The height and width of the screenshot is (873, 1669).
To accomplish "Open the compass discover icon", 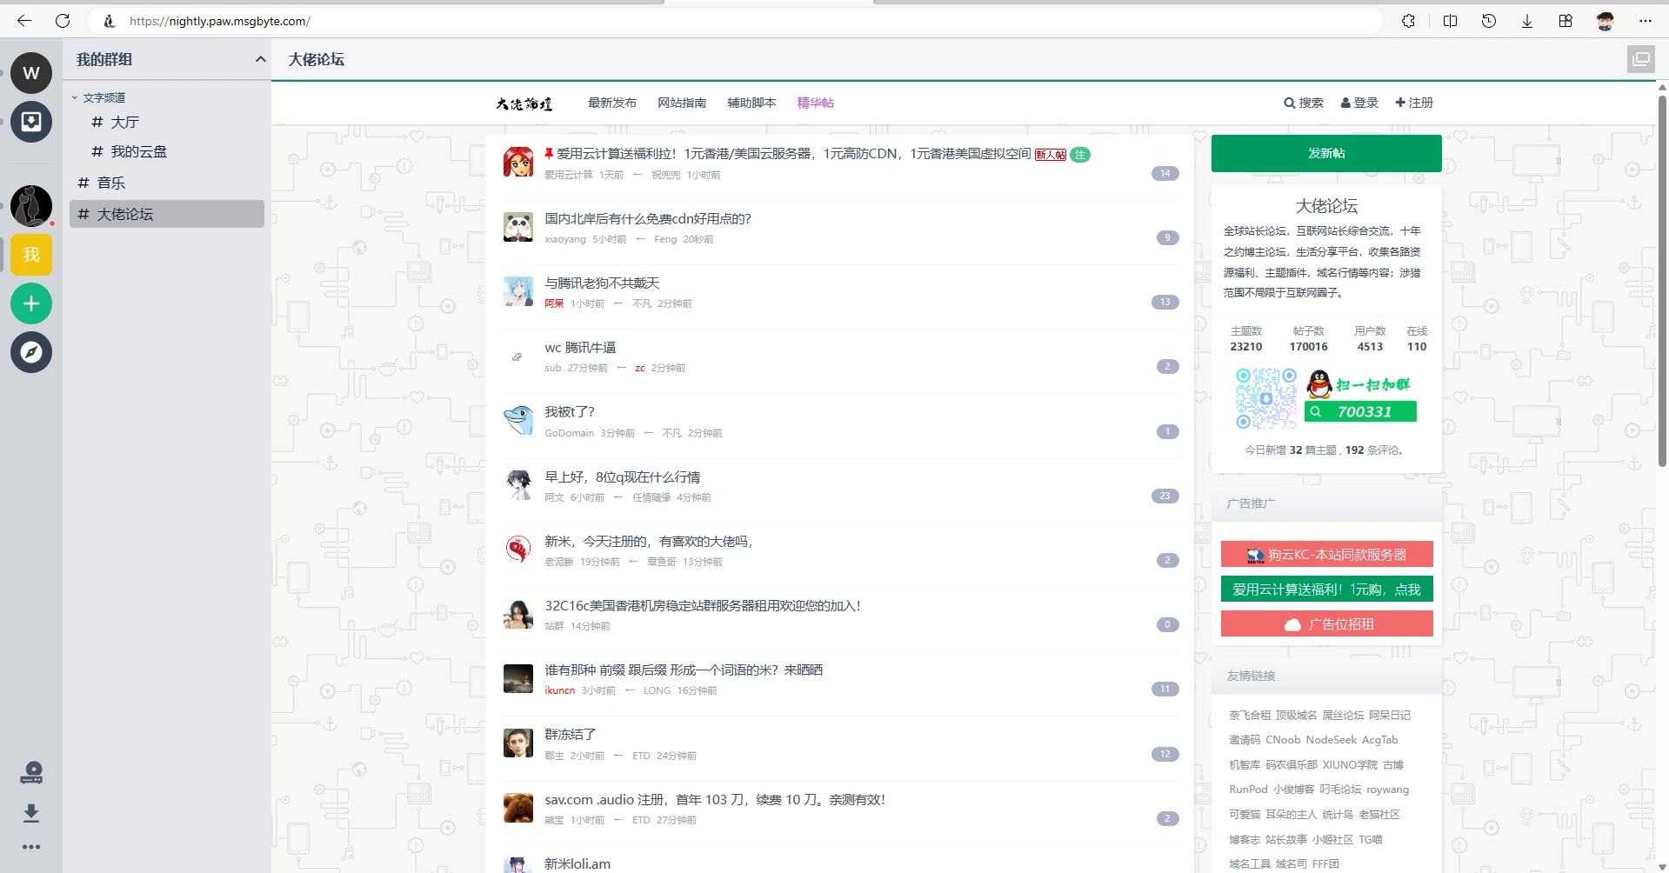I will (x=31, y=352).
